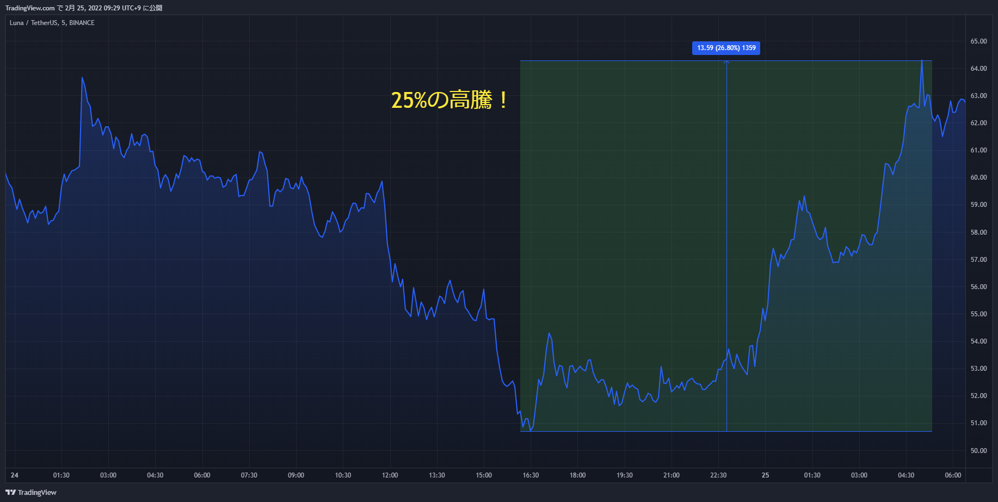
Task: Click the 60.00 price axis label
Action: [x=978, y=177]
